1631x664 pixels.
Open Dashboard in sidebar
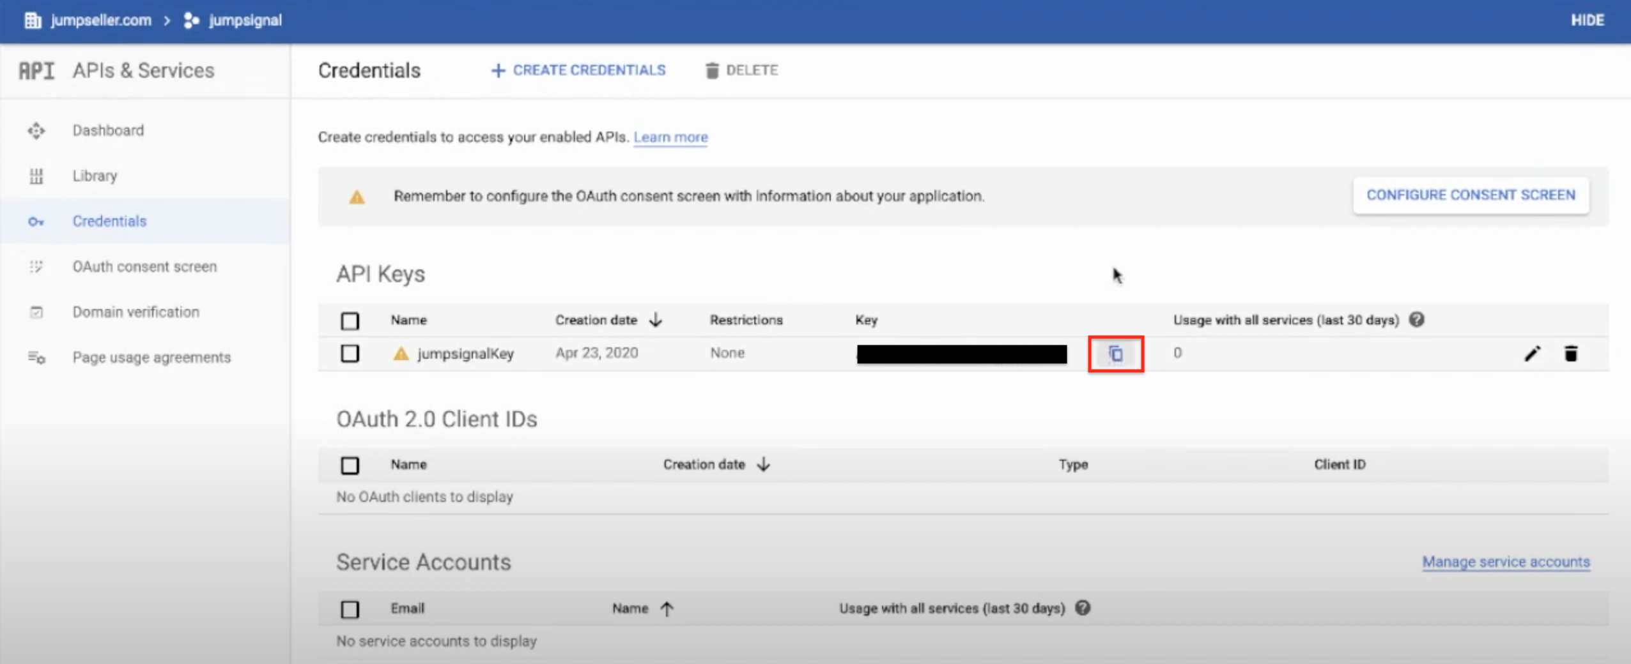click(145, 130)
